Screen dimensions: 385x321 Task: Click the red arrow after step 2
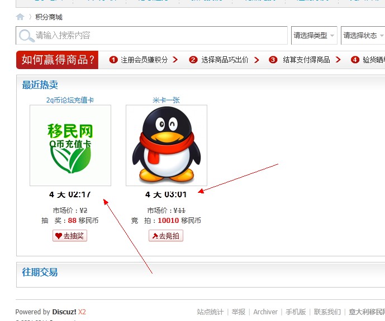tap(256, 60)
